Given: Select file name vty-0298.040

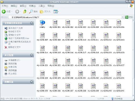Looking at the screenshot, I should pyautogui.click(x=106, y=91).
